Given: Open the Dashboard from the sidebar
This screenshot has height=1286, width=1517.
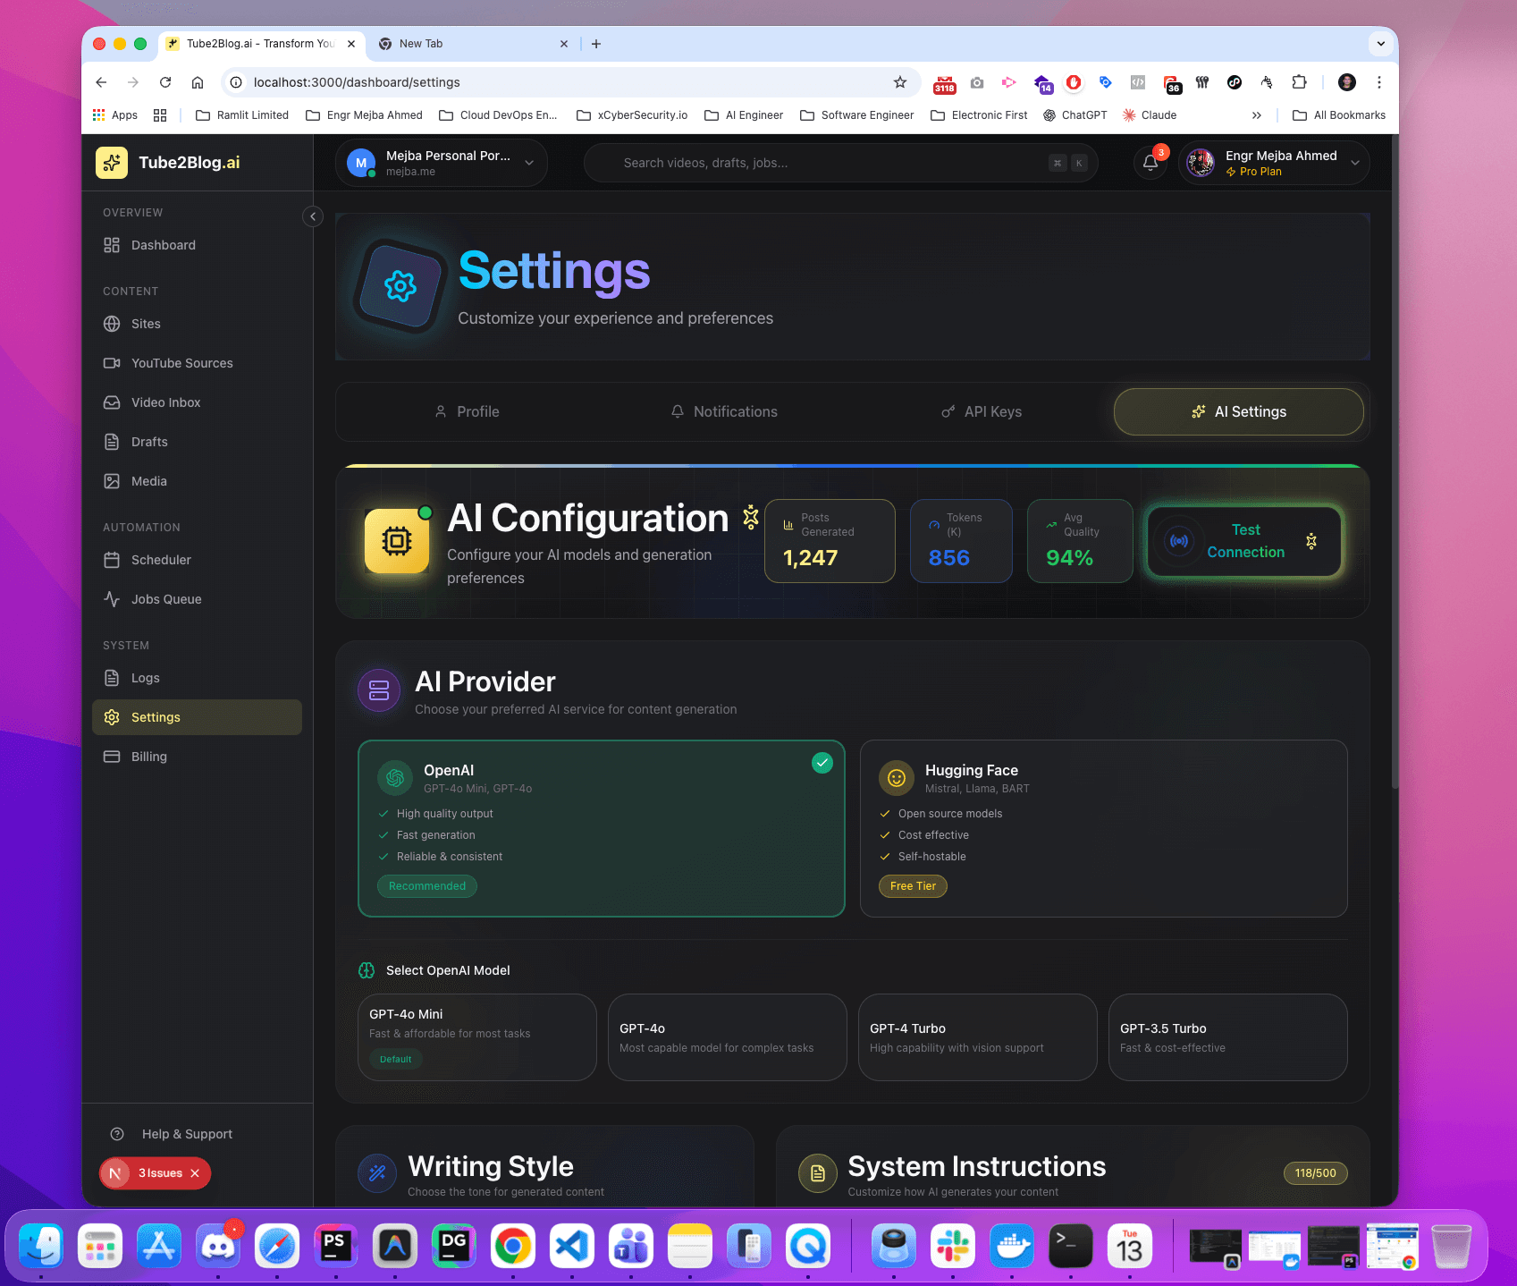Looking at the screenshot, I should [164, 245].
